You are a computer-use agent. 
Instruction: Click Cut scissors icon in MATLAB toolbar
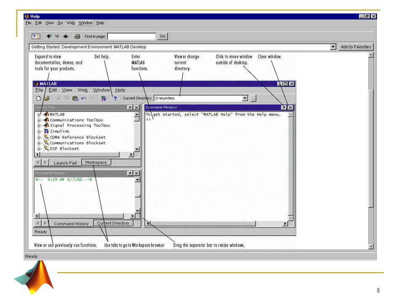[x=58, y=98]
